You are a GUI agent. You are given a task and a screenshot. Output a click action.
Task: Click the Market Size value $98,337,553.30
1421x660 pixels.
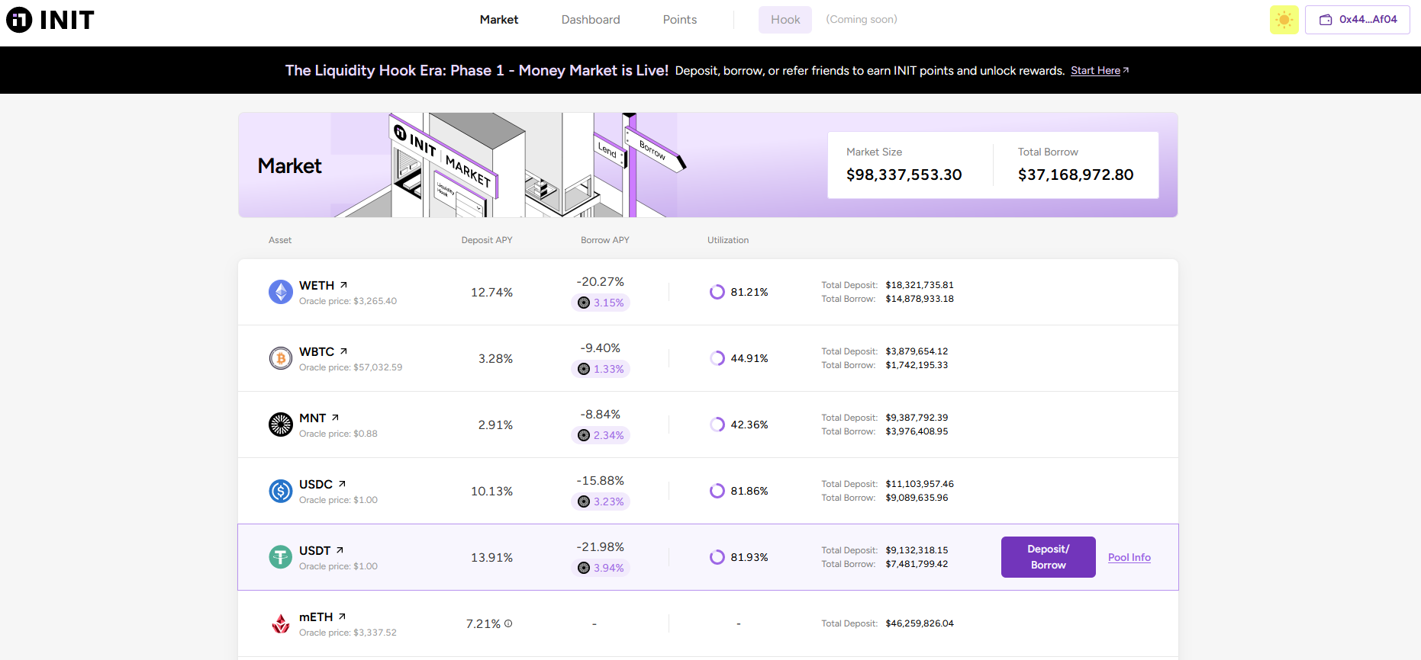(904, 175)
